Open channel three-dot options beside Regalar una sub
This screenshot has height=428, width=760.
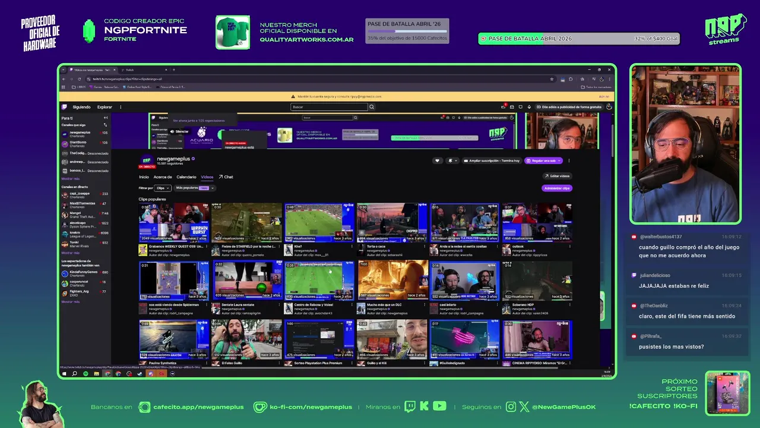point(569,160)
